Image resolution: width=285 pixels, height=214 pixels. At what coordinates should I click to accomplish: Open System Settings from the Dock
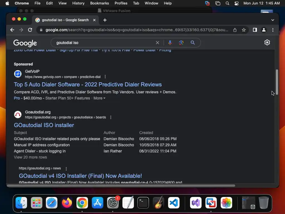[113, 203]
